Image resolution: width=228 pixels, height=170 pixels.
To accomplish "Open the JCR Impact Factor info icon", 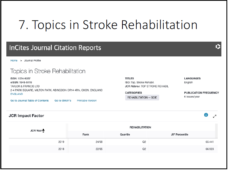I will pos(206,115).
